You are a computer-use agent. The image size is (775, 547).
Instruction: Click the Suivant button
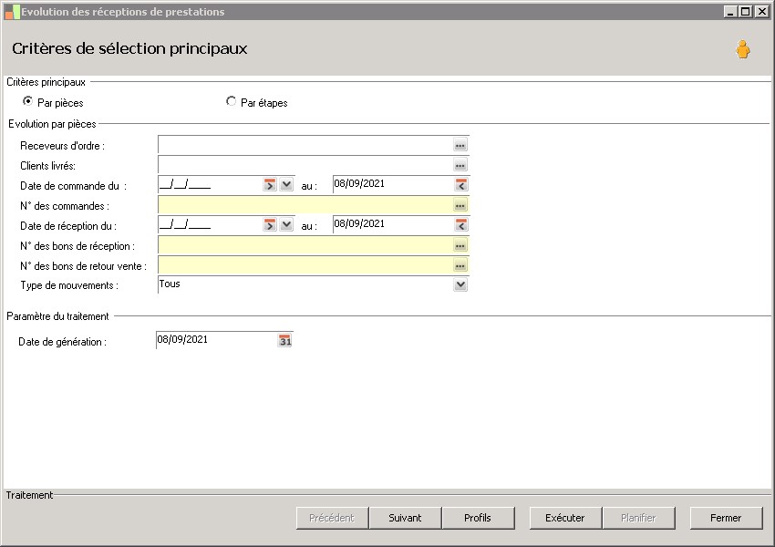pyautogui.click(x=405, y=518)
